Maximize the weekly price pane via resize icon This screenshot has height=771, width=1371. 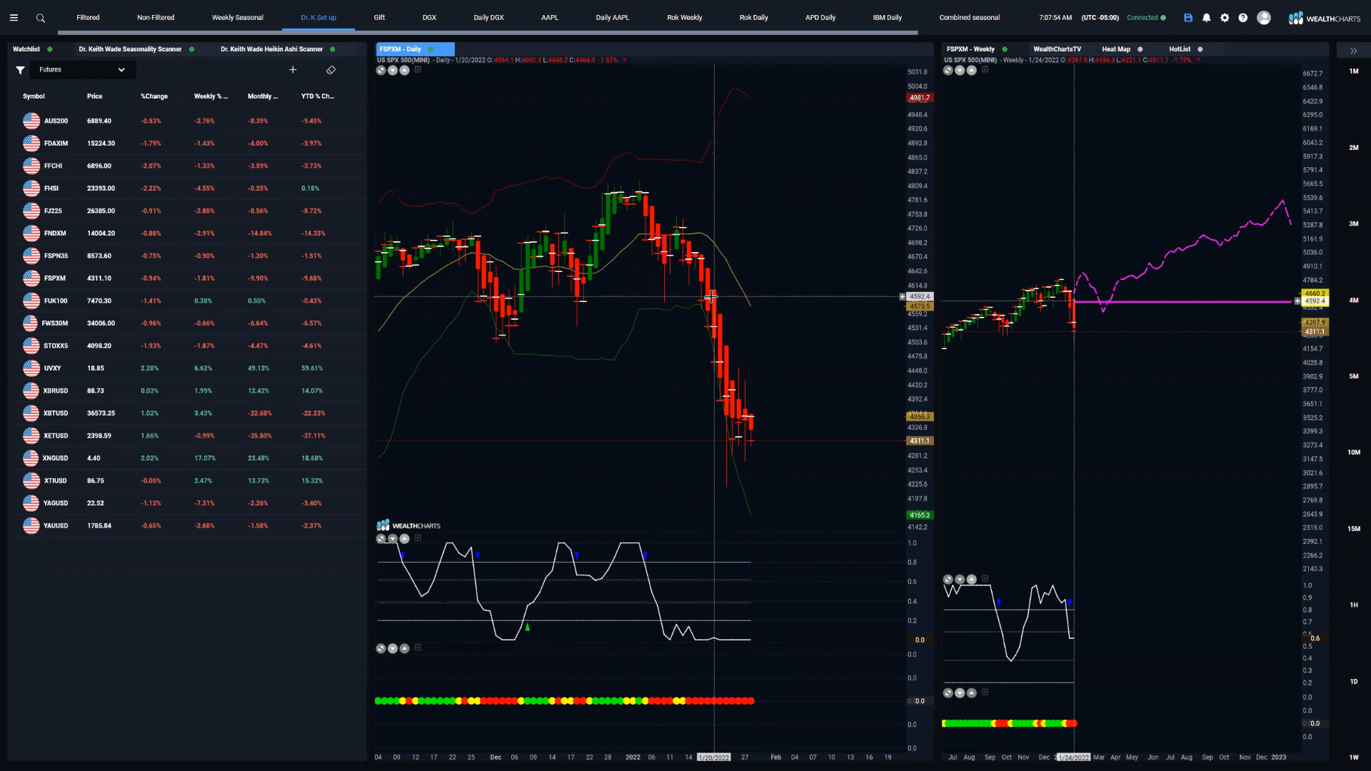coord(948,70)
